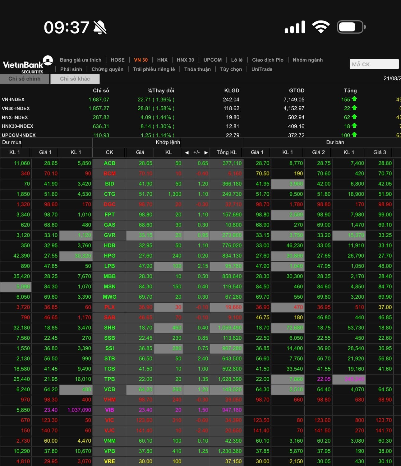The height and width of the screenshot is (466, 401).
Task: Tap the cellular signal bars icon
Action: point(295,27)
